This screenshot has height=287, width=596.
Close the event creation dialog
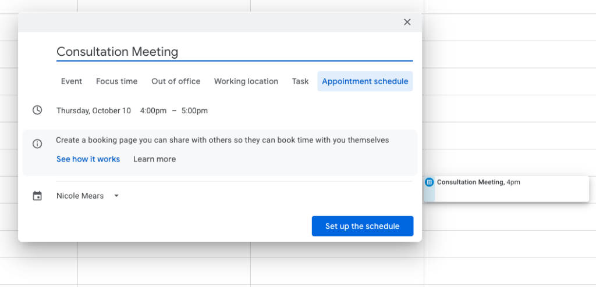pos(407,22)
